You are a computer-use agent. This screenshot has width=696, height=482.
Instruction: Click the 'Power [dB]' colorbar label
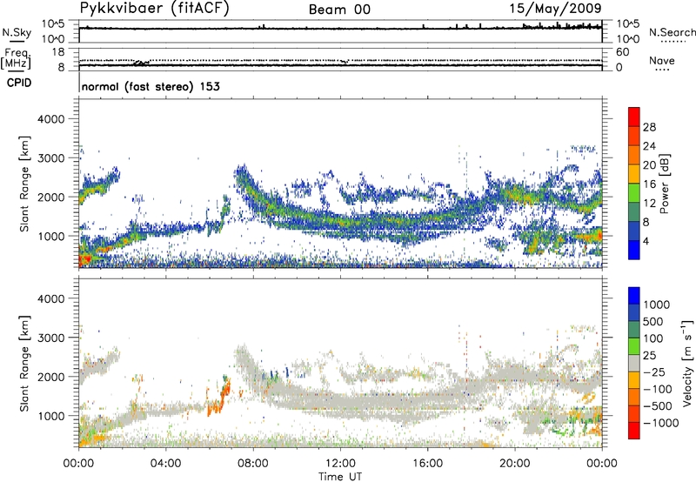coord(665,184)
